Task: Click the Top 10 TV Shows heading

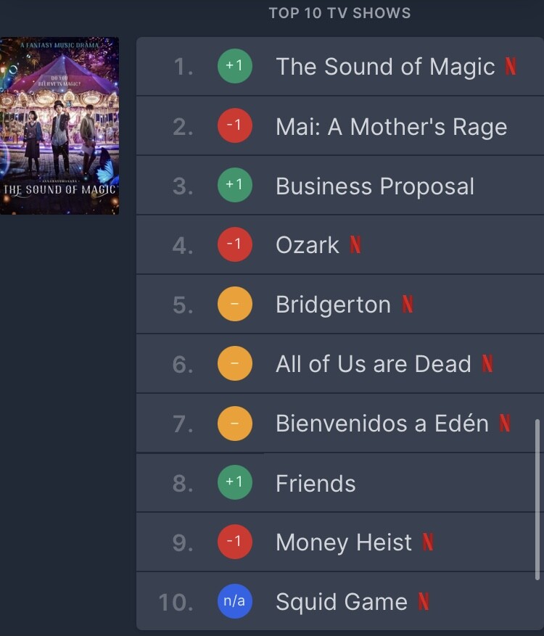Action: [339, 13]
